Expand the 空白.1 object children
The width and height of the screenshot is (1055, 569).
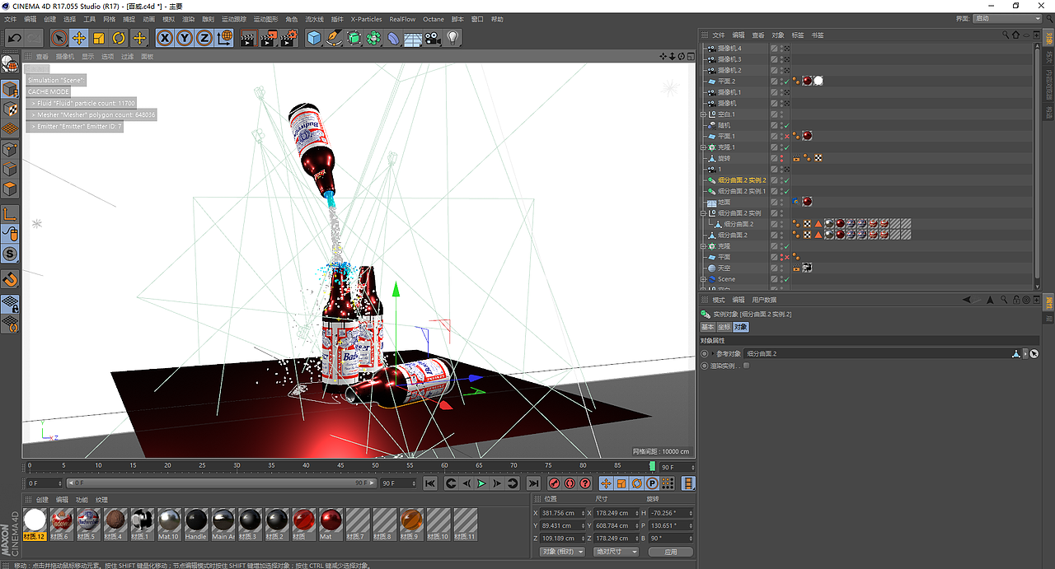click(x=704, y=114)
